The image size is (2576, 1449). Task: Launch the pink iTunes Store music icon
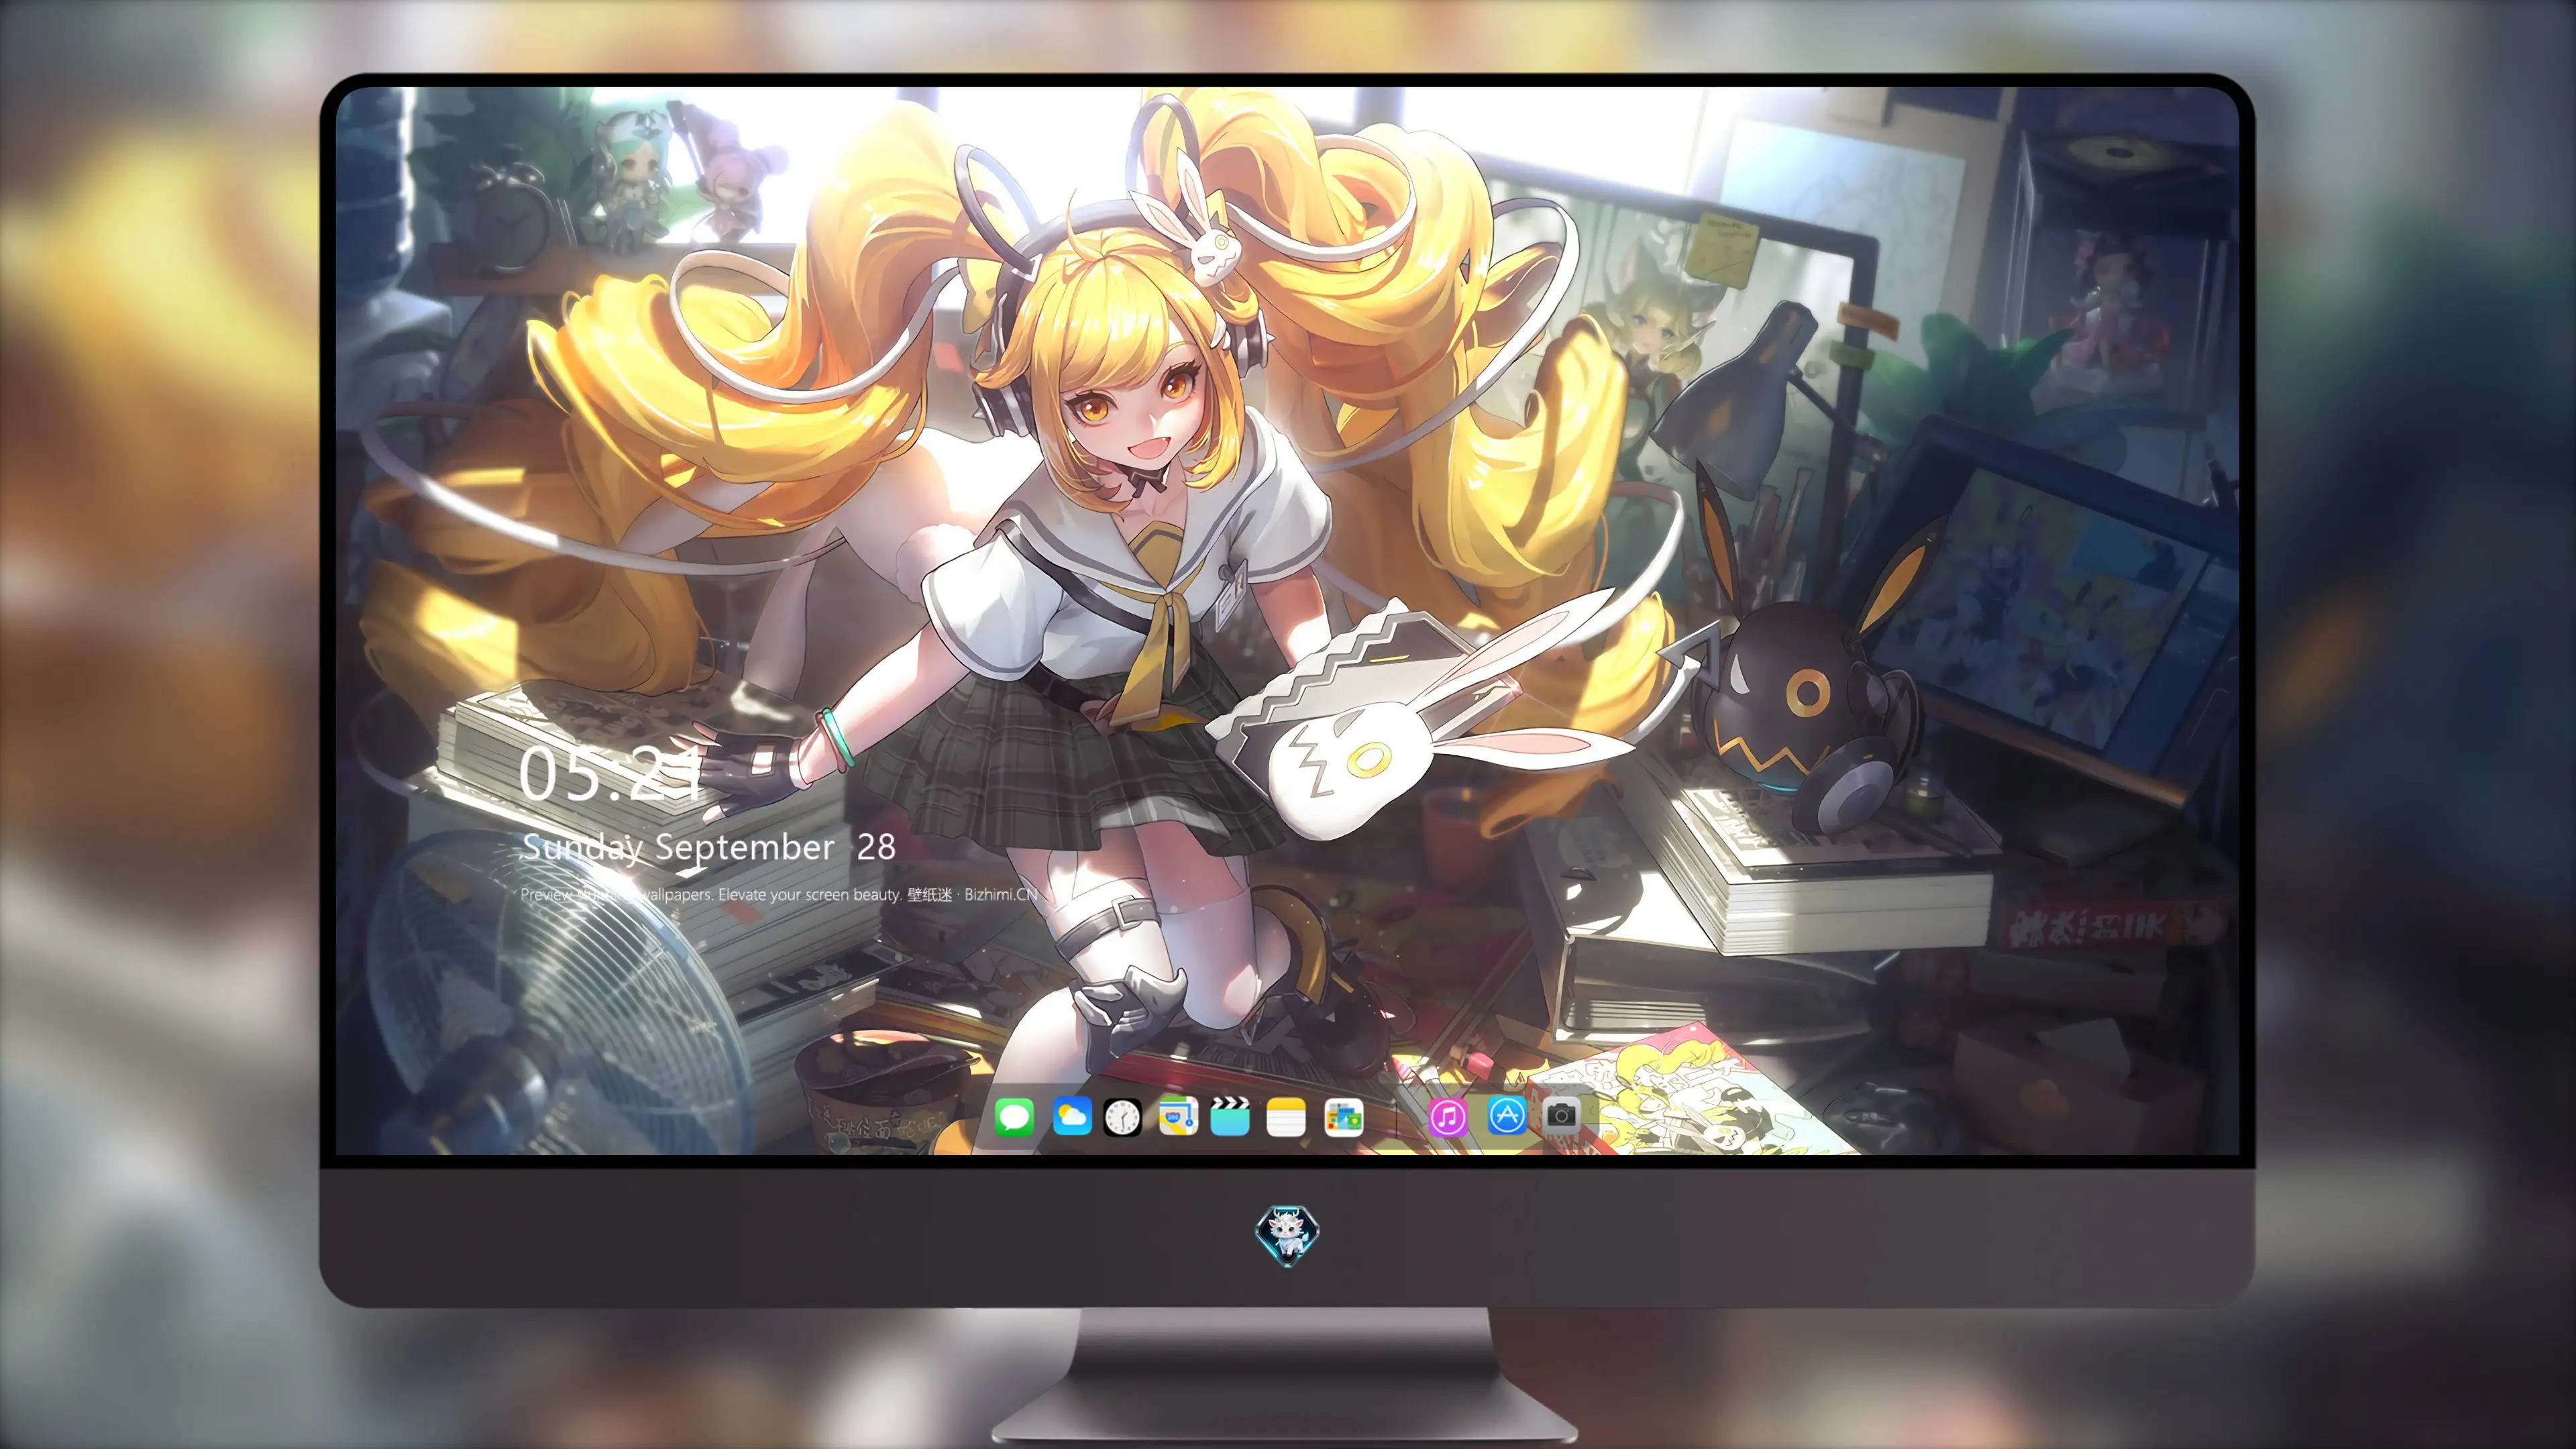pyautogui.click(x=1447, y=1117)
